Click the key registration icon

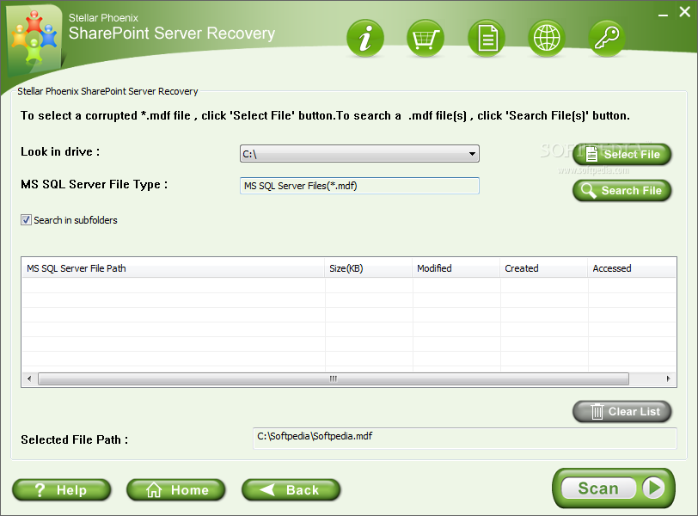607,39
